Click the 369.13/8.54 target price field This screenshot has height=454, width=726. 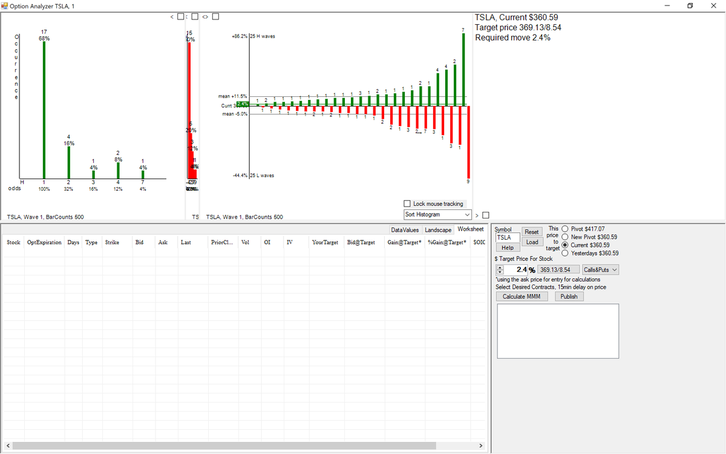[558, 269]
